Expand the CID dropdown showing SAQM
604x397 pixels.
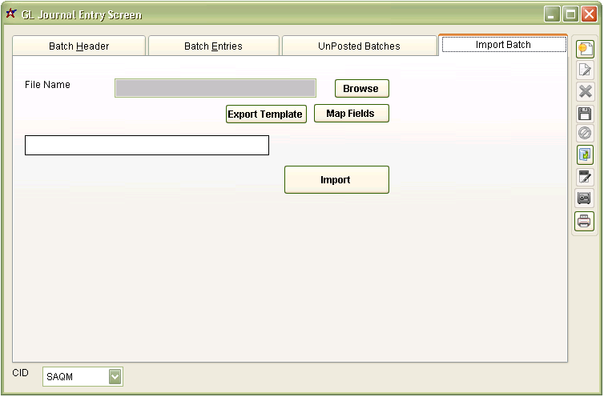click(x=115, y=376)
